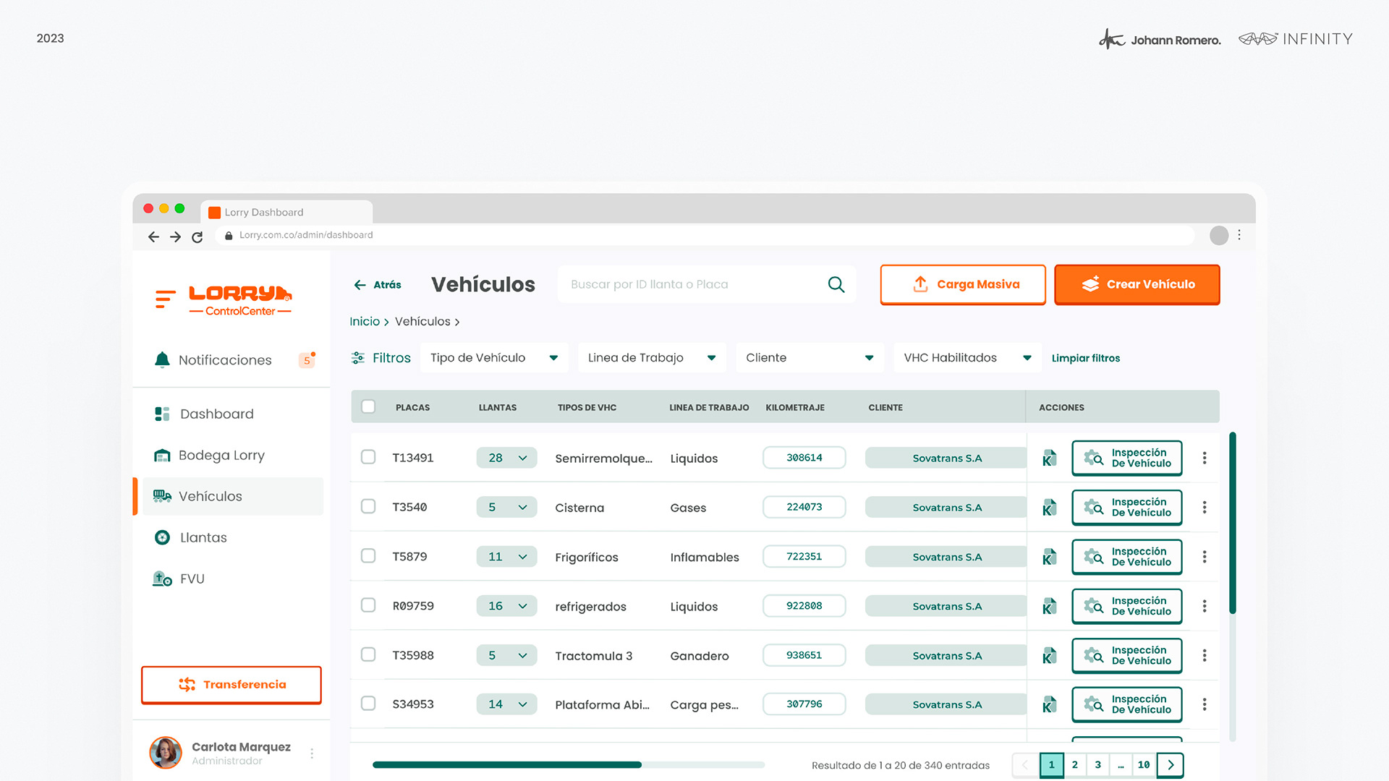The height and width of the screenshot is (781, 1389).
Task: Click the notifications bell icon
Action: (162, 359)
